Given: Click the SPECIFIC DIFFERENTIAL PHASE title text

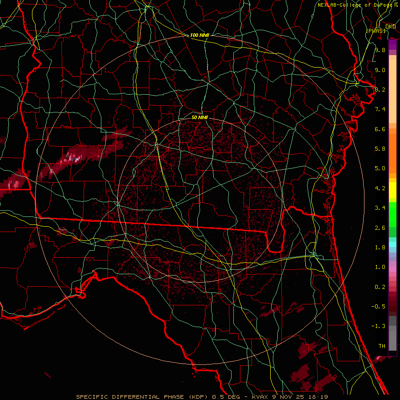Looking at the screenshot, I should [130, 397].
